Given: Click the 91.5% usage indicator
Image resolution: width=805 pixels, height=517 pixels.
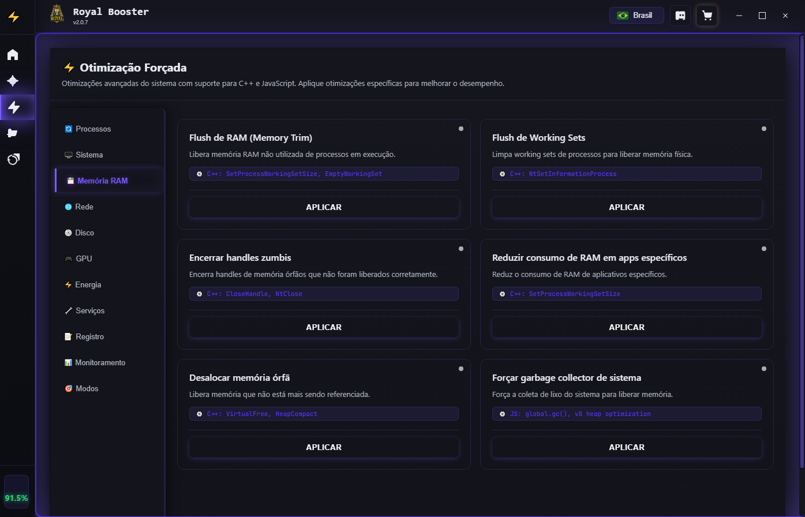Looking at the screenshot, I should (x=16, y=497).
